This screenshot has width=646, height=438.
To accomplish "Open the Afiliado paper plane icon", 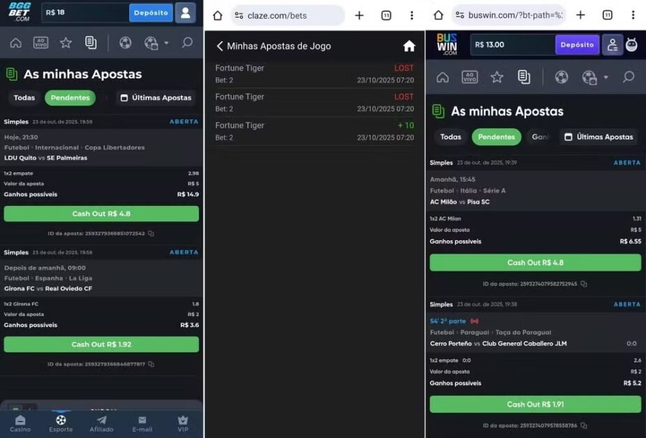I will [101, 423].
